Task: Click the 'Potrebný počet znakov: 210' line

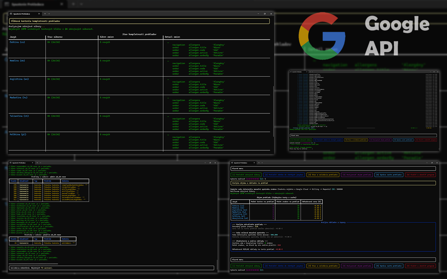Action: 245,226
